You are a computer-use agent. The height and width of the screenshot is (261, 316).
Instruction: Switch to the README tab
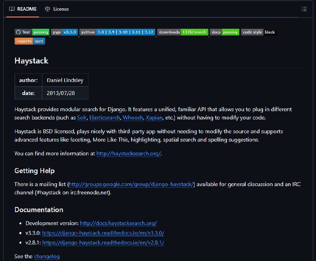(23, 9)
